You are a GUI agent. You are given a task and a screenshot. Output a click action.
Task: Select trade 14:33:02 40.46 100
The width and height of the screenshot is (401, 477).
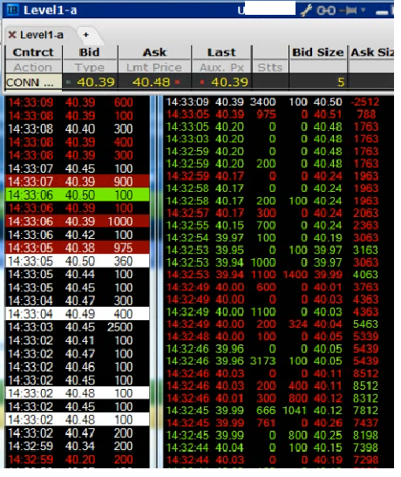(x=78, y=366)
